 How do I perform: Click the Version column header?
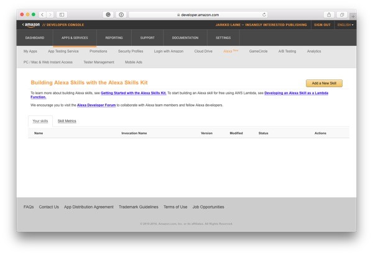(206, 133)
